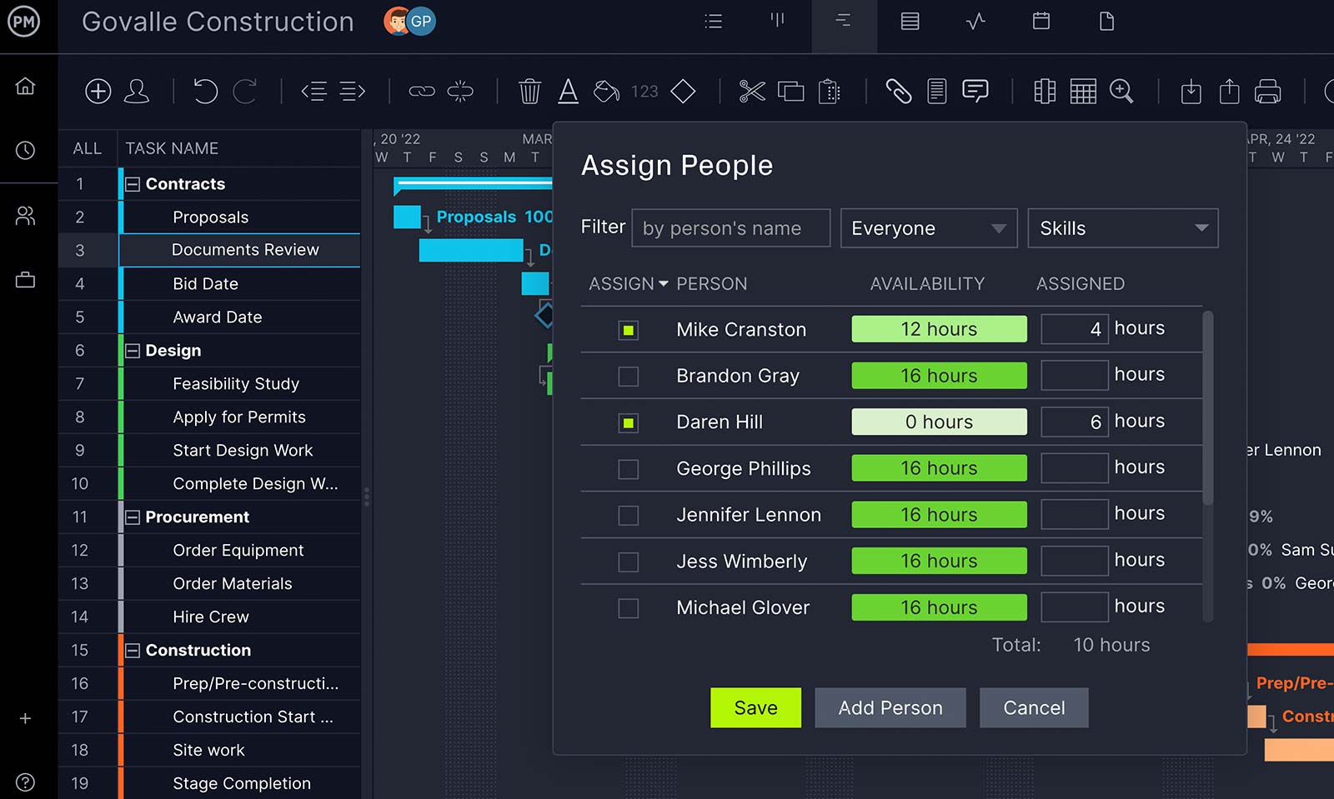Select the List view icon

[x=714, y=21]
